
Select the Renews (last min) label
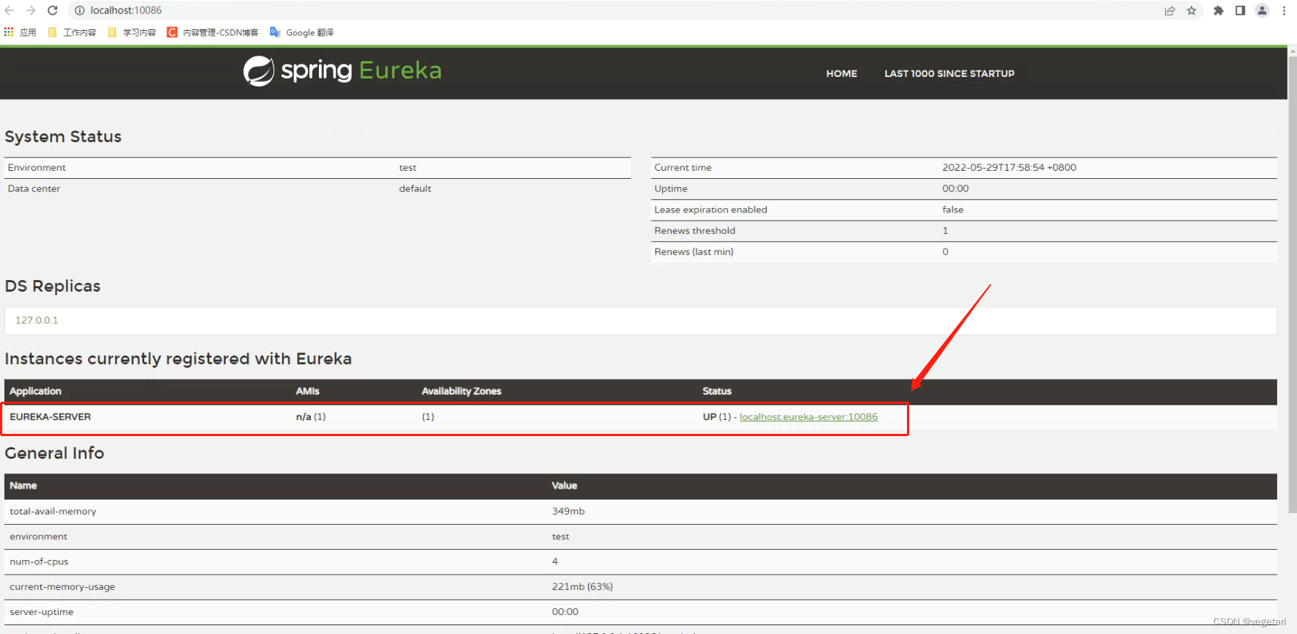pyautogui.click(x=694, y=251)
